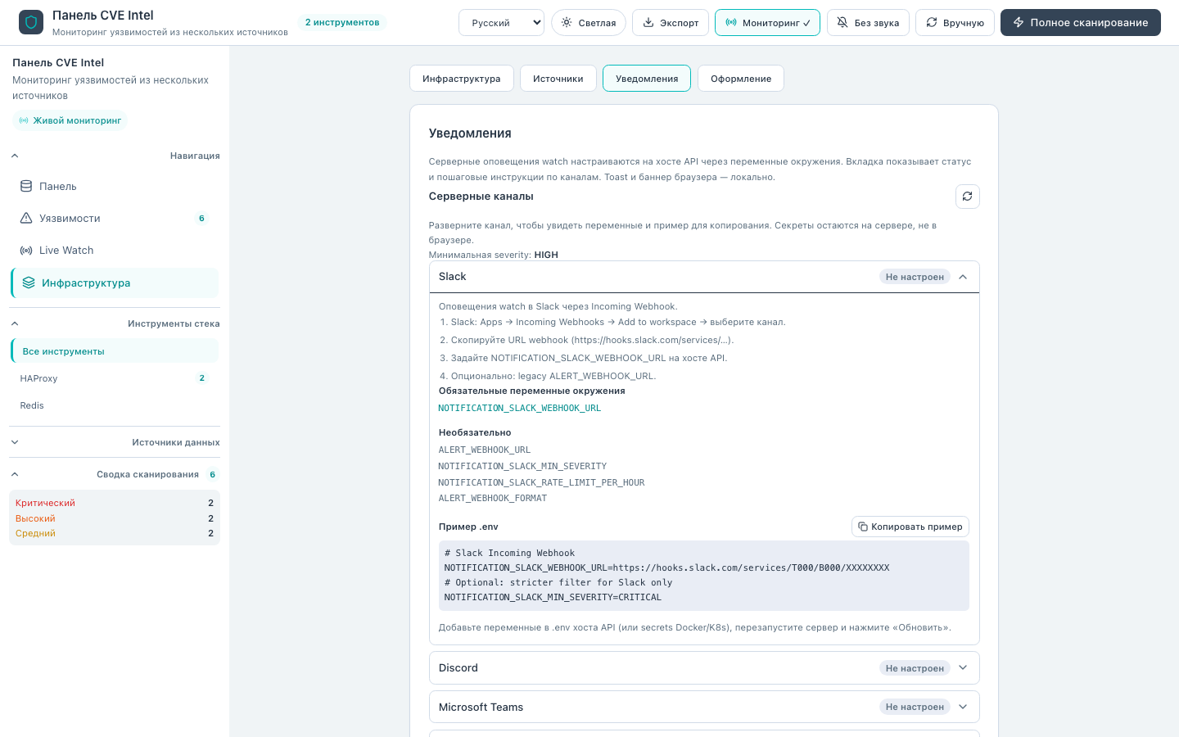Collapse the Навигация sidebar section
1179x737 pixels.
115,156
